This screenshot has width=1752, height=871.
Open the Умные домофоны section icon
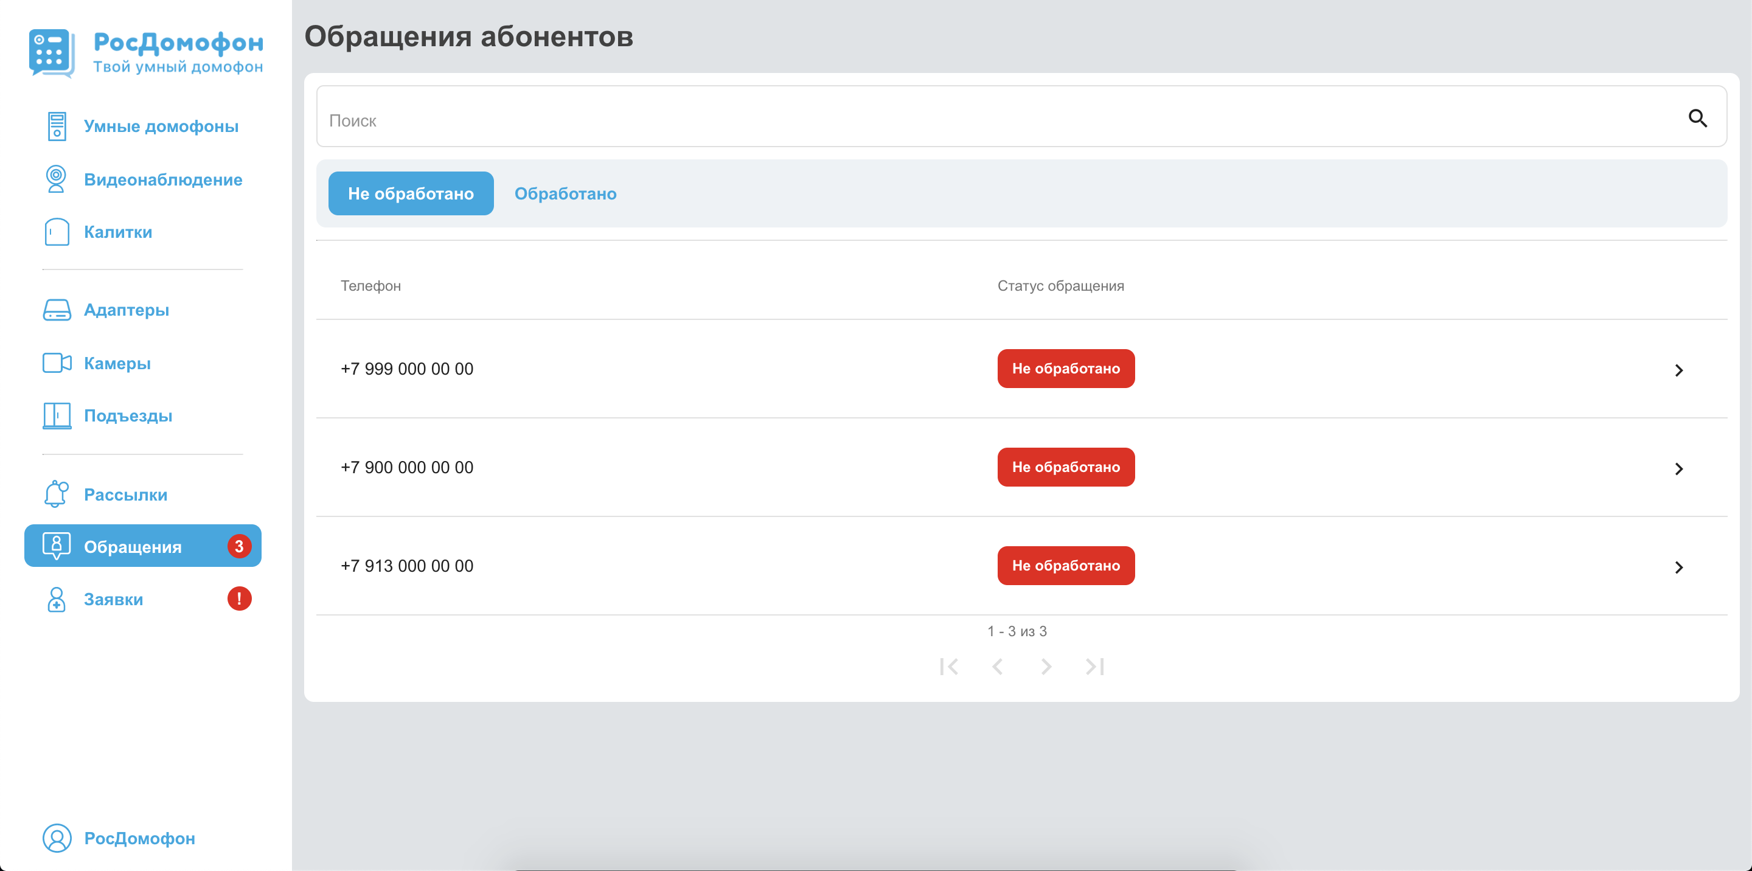coord(57,127)
